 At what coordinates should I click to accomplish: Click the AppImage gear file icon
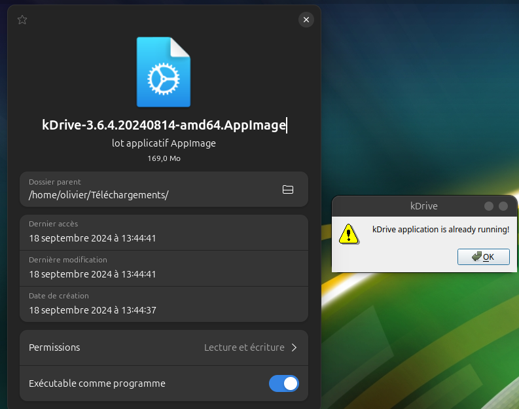coord(164,72)
